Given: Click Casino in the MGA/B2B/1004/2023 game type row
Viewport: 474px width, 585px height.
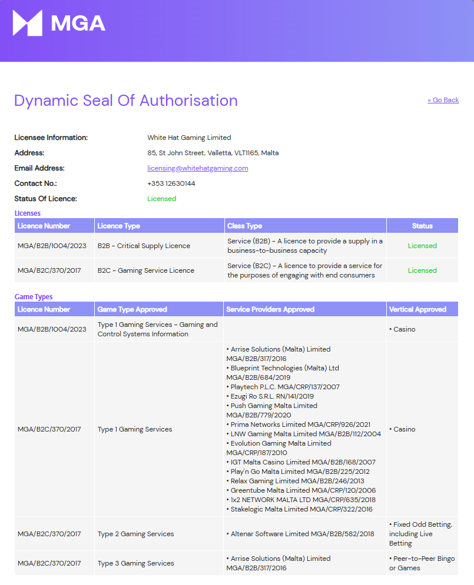Looking at the screenshot, I should (x=402, y=329).
